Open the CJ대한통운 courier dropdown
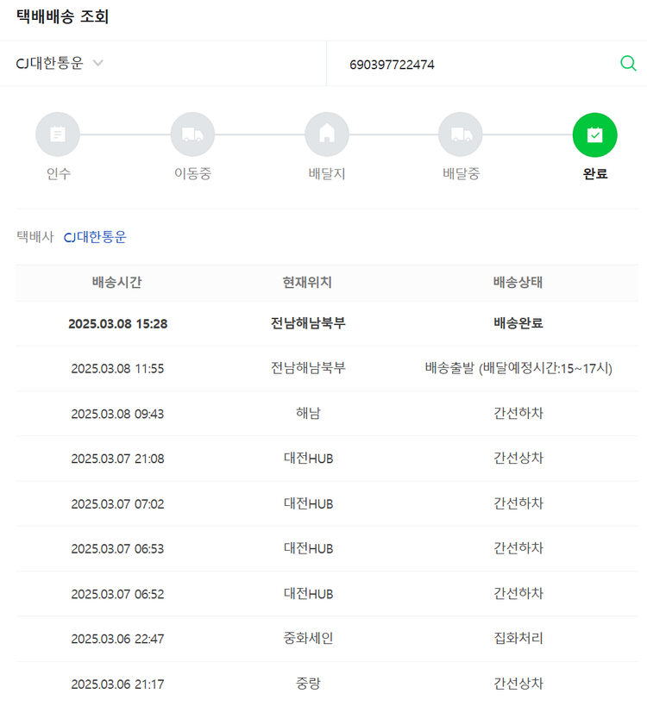The width and height of the screenshot is (647, 706). click(50, 63)
